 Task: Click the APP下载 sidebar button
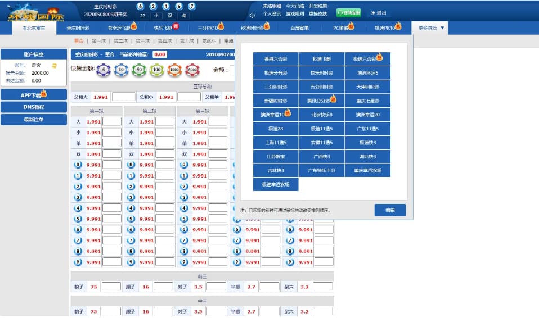34,95
